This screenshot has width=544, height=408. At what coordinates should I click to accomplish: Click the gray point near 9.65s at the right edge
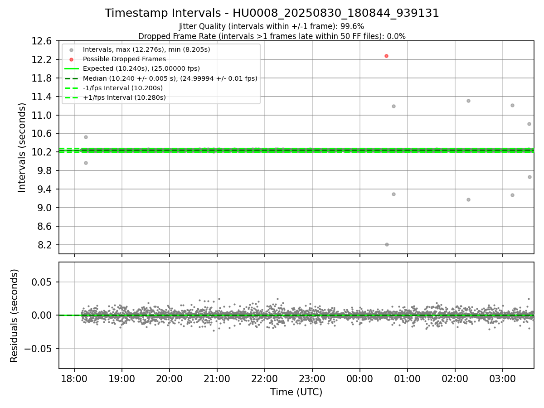coord(529,177)
